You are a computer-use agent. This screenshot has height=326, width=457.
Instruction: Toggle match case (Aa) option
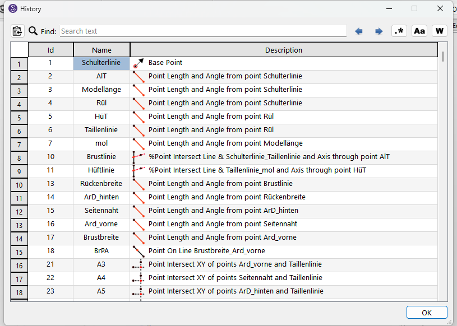[x=419, y=31]
